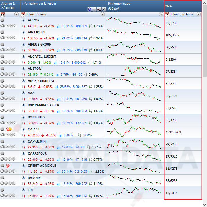Image resolution: width=207 pixels, height=207 pixels.
Task: Sort the list alphabetically with the A-Z icon
Action: (99, 9)
